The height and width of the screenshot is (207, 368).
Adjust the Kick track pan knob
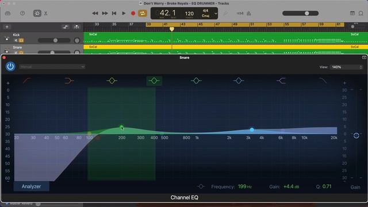coord(76,40)
